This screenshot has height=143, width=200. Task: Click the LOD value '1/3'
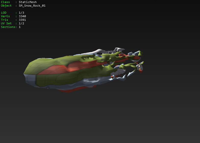[21, 13]
